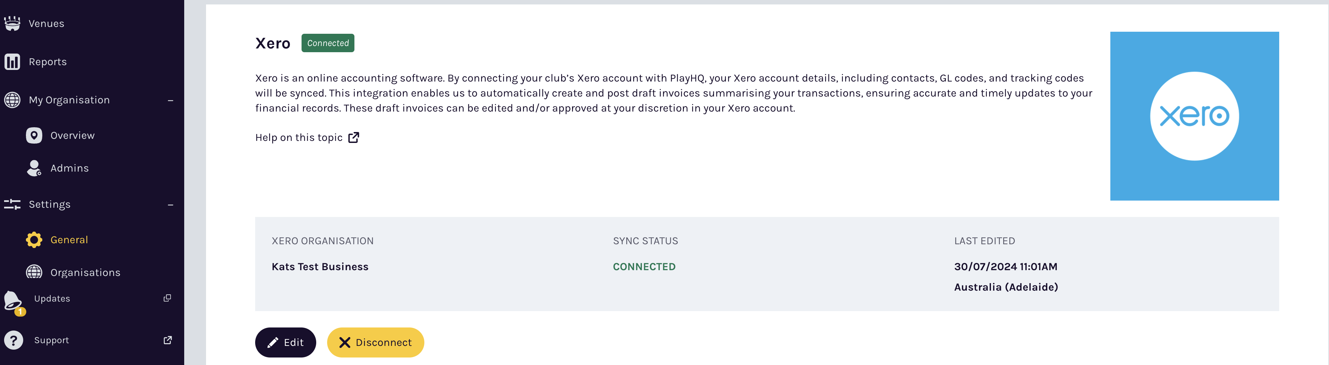Viewport: 1329px width, 365px height.
Task: Select the Venues icon in the sidebar
Action: pos(12,23)
